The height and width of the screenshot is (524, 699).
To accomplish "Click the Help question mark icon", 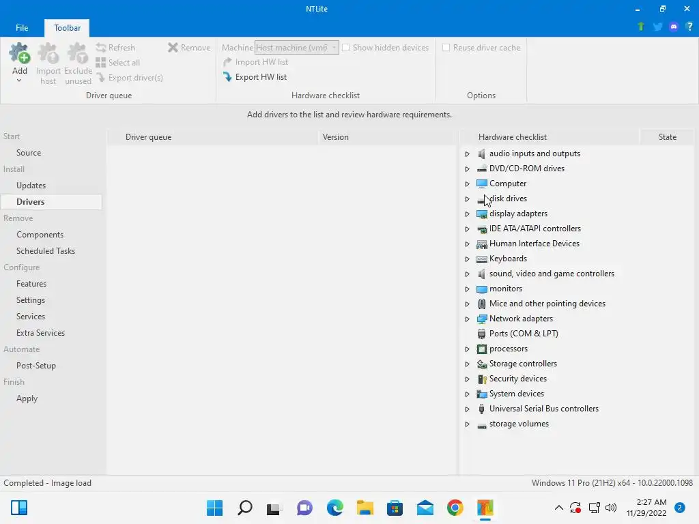I will (x=689, y=27).
